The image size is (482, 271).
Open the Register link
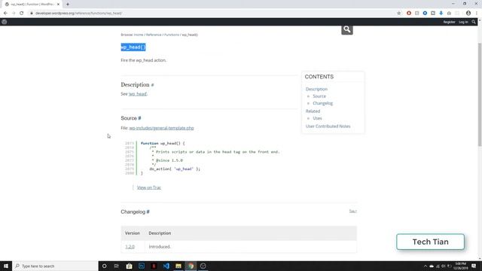tap(449, 22)
